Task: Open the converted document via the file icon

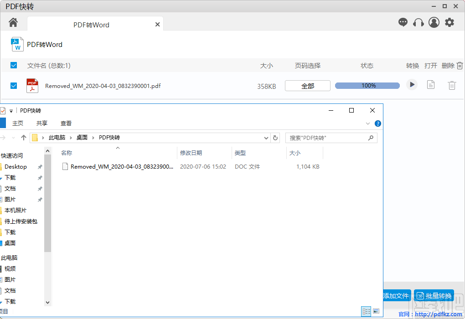Action: point(430,85)
